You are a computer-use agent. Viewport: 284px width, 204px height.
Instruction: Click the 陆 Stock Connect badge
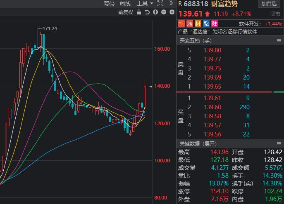(215, 23)
